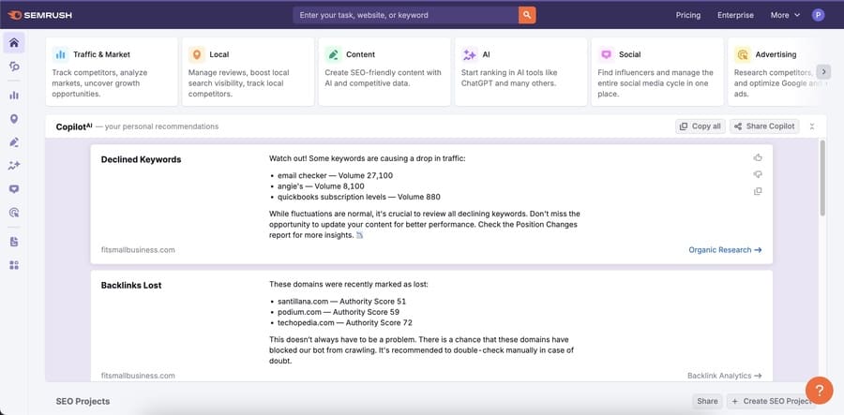Click the Copy all button
The width and height of the screenshot is (844, 415).
701,126
